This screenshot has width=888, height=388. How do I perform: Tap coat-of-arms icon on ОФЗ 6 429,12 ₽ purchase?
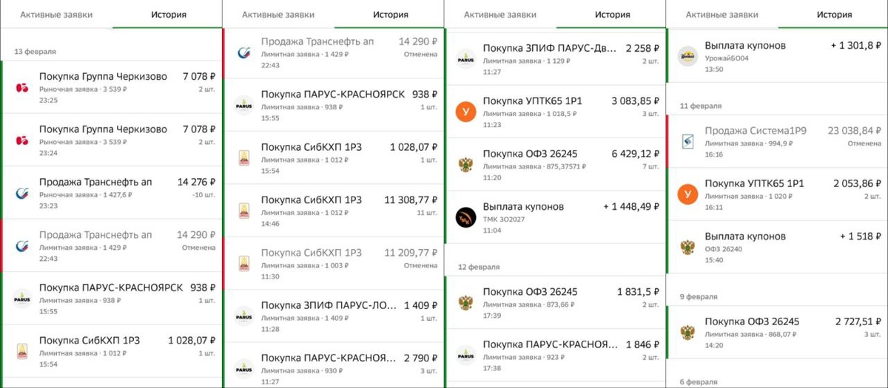click(466, 164)
